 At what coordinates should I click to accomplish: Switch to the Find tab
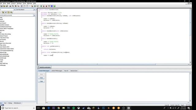5,103
